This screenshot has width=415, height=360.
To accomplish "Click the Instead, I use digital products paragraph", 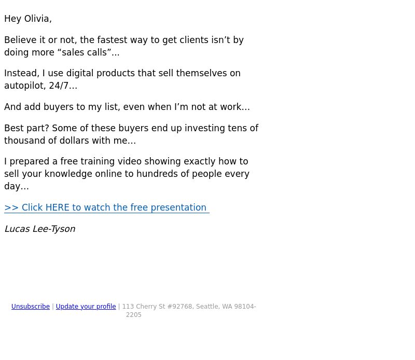I will tap(122, 79).
